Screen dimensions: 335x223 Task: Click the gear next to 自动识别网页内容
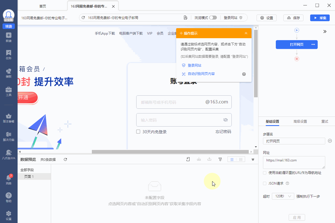pyautogui.click(x=244, y=74)
